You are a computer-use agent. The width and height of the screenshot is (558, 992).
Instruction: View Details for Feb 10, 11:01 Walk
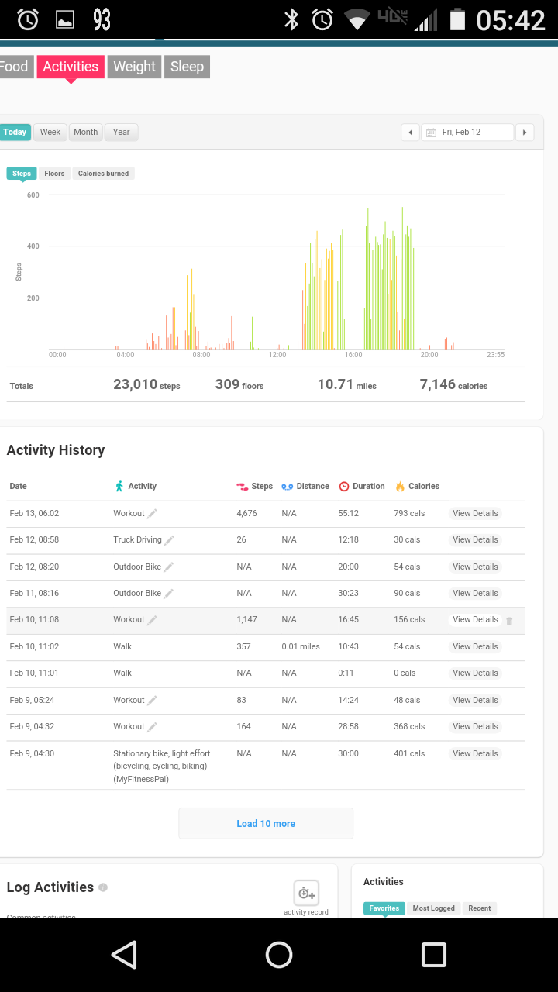(475, 673)
